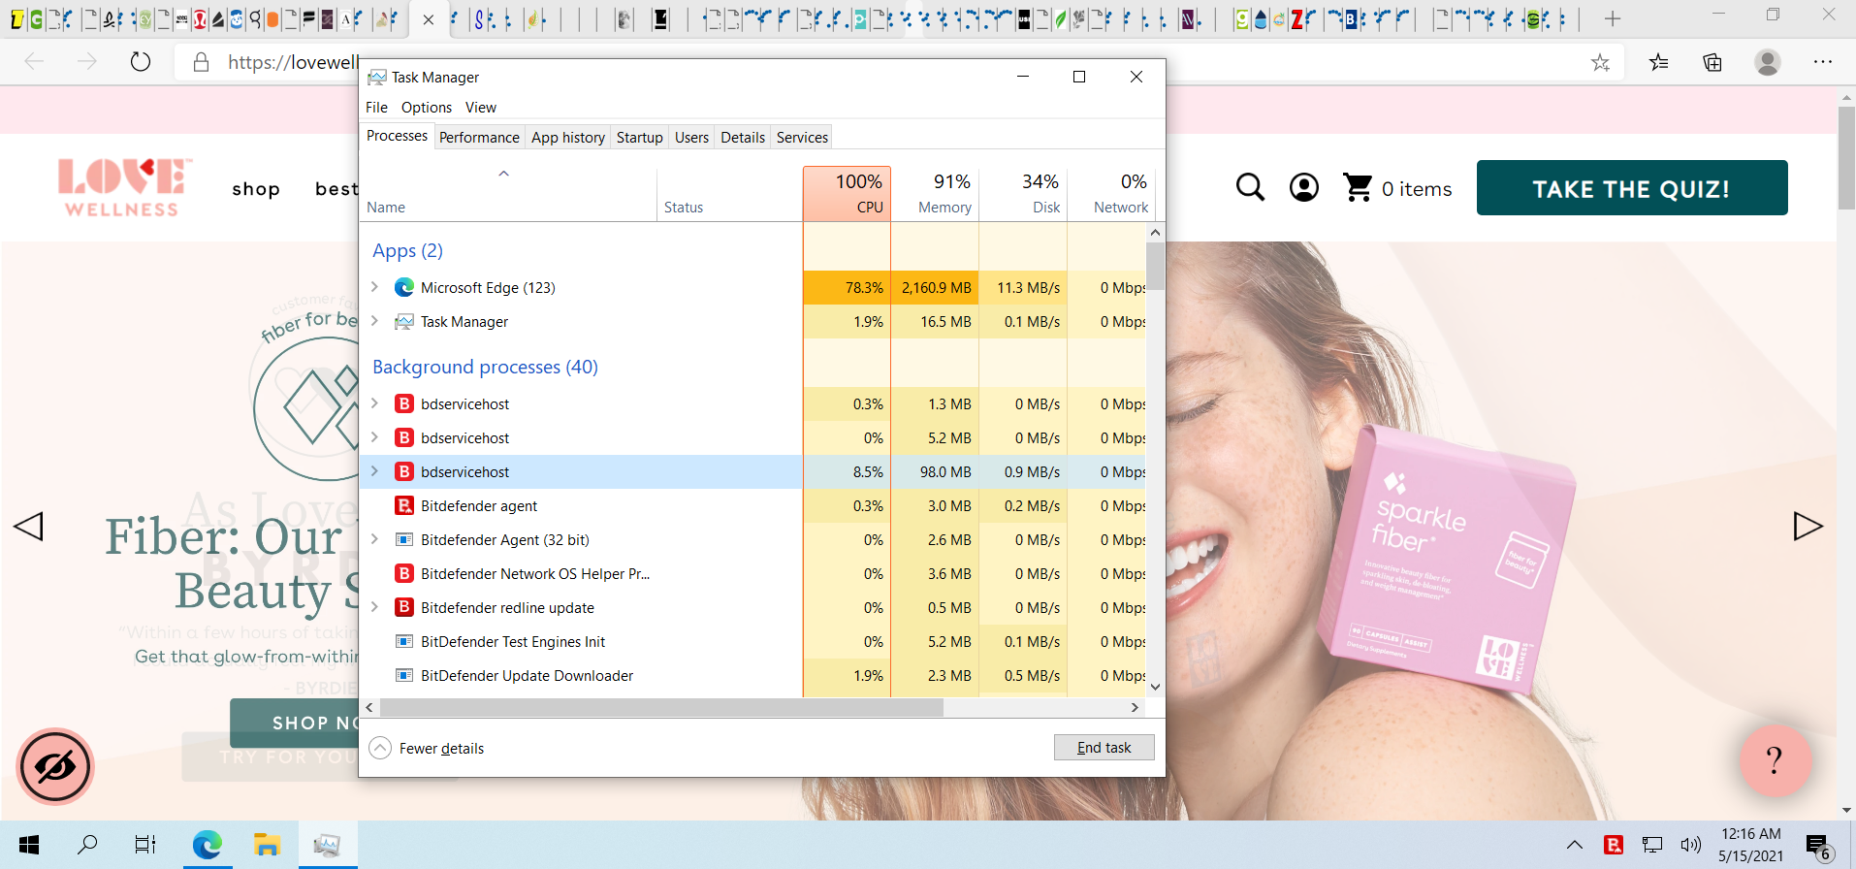Click the browser refresh icon
Screen dimensions: 1856x869
141,62
